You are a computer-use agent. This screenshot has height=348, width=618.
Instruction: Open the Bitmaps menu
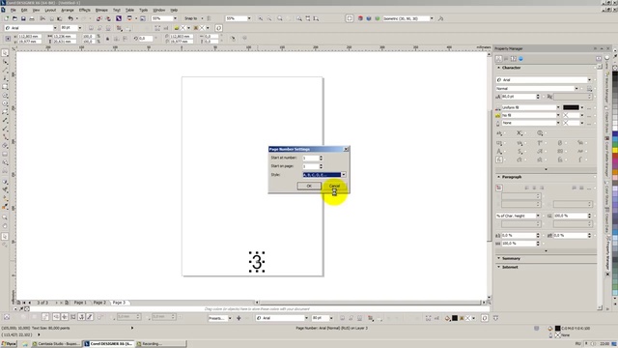click(101, 10)
